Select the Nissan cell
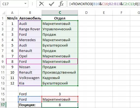The height and width of the screenshot is (108, 140). point(30,67)
